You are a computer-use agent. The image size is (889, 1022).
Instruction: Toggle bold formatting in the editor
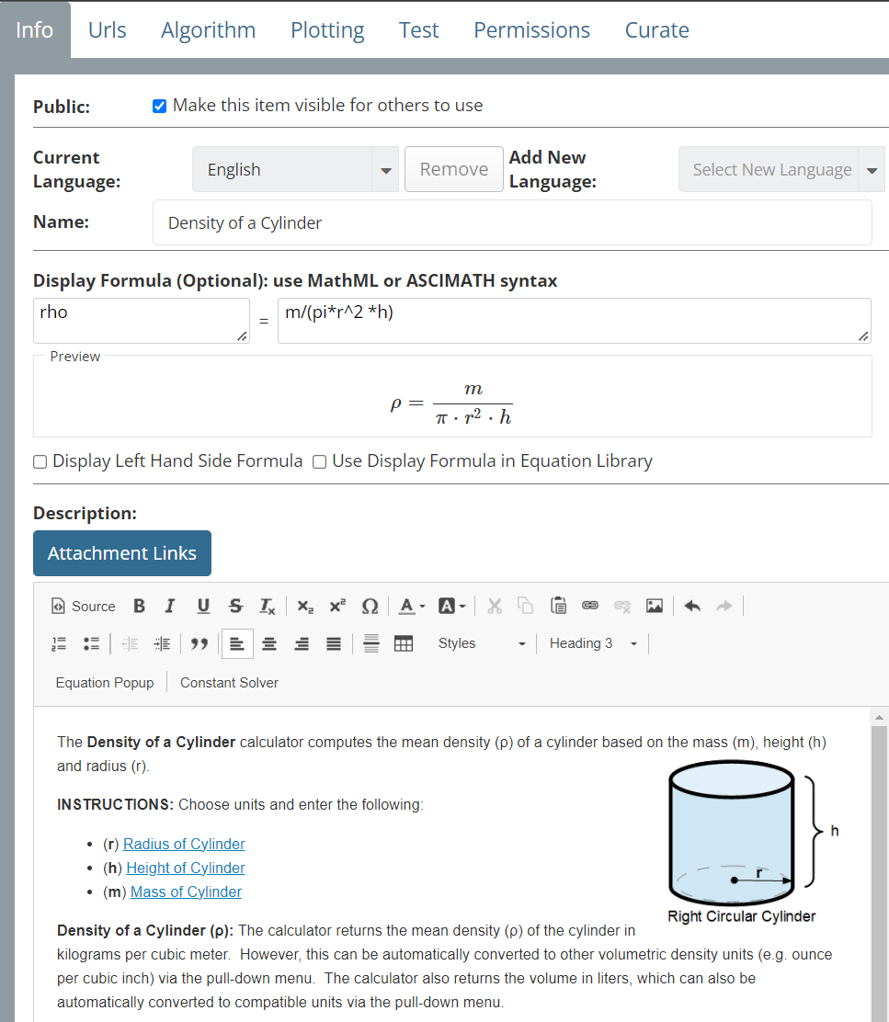tap(139, 606)
